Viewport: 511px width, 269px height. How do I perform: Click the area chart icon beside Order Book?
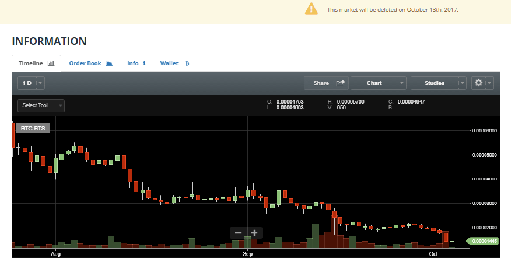[x=108, y=63]
